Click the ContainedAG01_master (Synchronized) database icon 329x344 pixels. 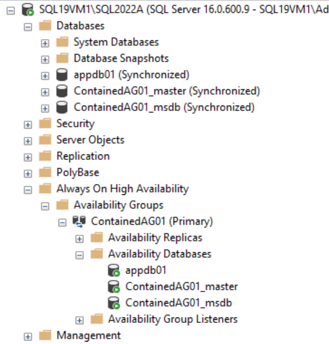[x=62, y=91]
